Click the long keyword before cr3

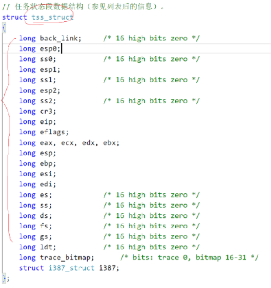coord(27,111)
